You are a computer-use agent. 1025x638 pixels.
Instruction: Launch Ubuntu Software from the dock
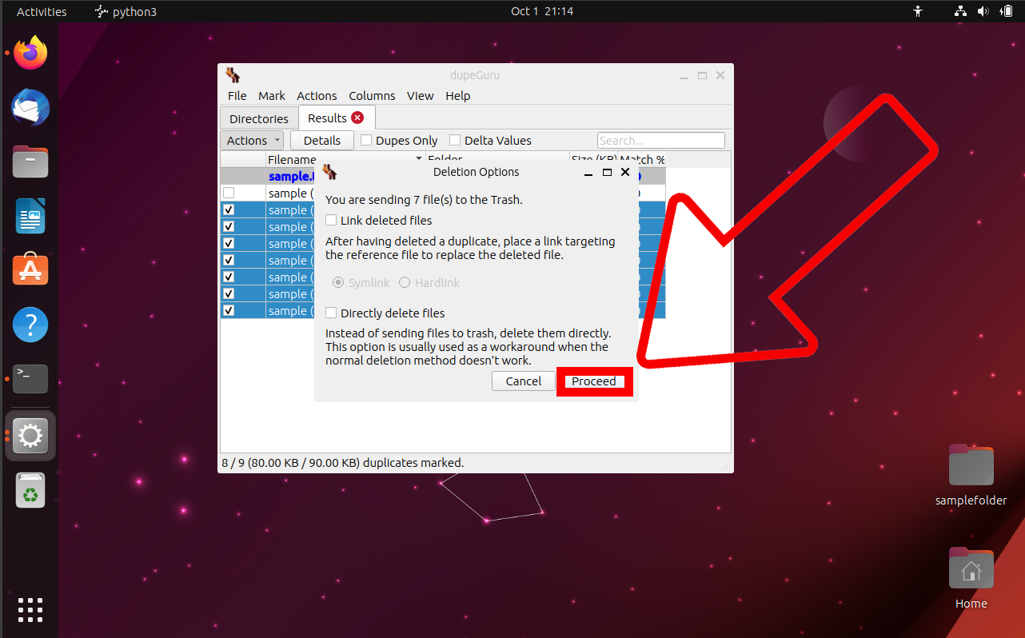point(30,269)
